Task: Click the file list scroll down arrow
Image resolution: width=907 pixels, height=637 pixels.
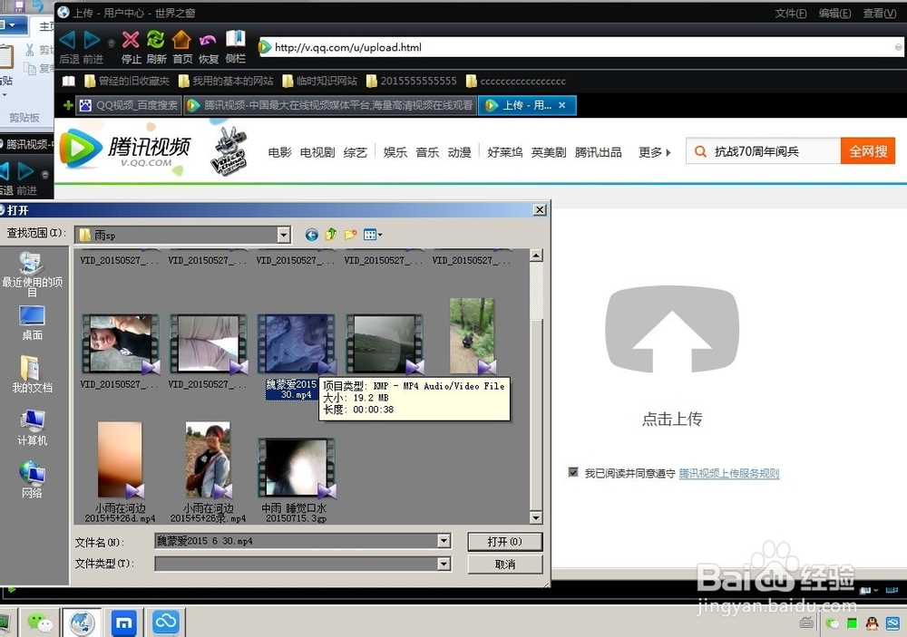Action: [x=536, y=518]
